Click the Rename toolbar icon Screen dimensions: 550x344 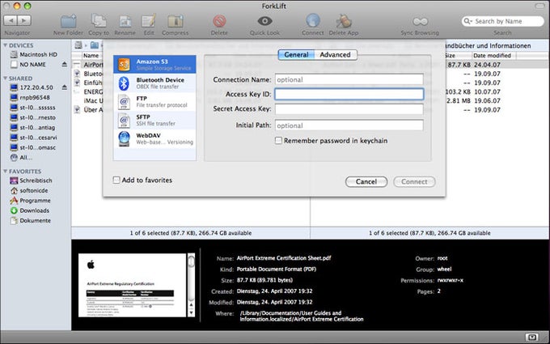pos(125,21)
